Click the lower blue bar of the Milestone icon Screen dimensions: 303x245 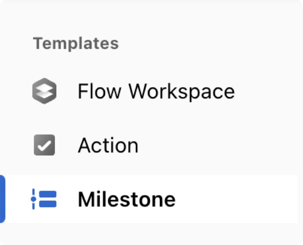pos(48,204)
